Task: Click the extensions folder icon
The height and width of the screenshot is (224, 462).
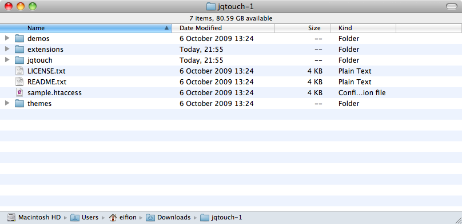Action: [19, 50]
